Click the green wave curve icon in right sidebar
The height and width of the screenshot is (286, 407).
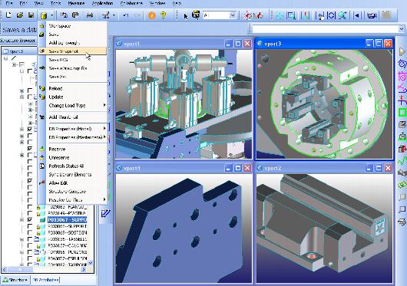pyautogui.click(x=402, y=161)
